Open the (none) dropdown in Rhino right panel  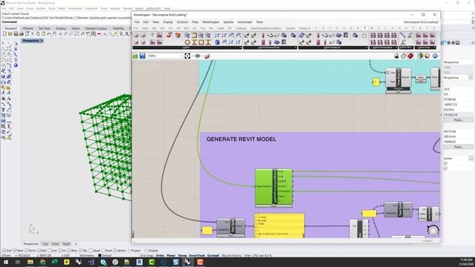click(x=471, y=158)
